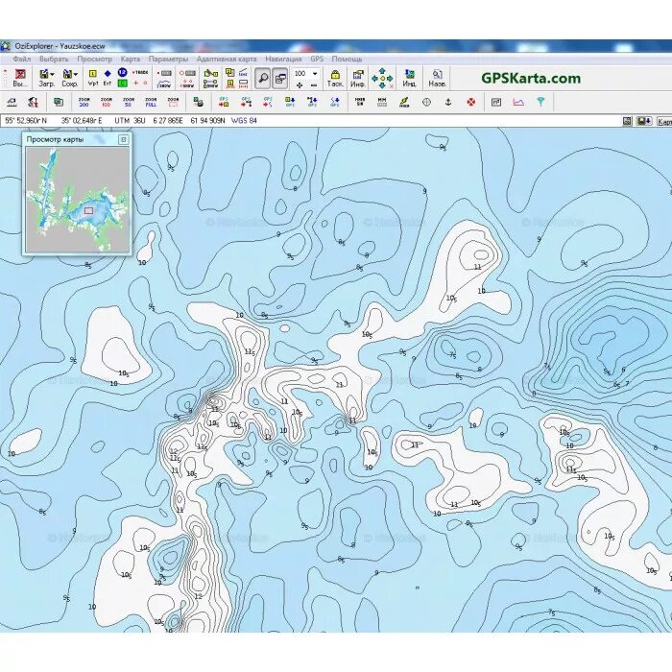The height and width of the screenshot is (672, 672).
Task: Click the UTM 36U zone text
Action: (x=130, y=121)
